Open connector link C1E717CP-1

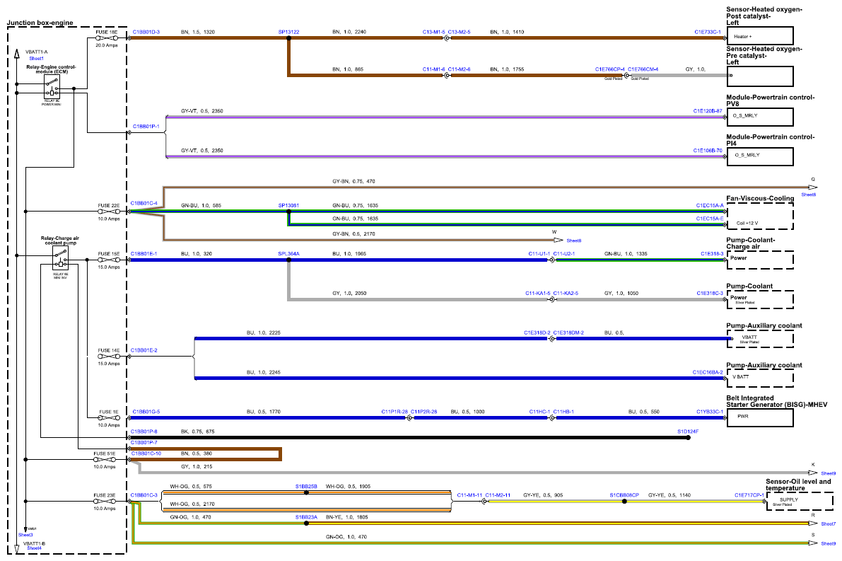pyautogui.click(x=749, y=495)
